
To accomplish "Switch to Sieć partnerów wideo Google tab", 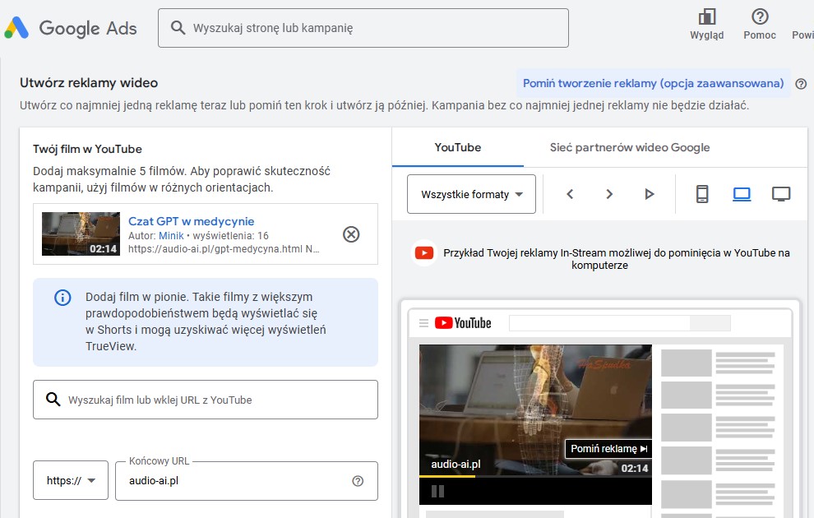I will click(629, 148).
